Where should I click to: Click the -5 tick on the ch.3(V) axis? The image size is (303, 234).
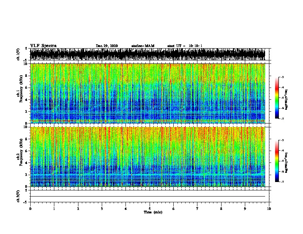26,202
